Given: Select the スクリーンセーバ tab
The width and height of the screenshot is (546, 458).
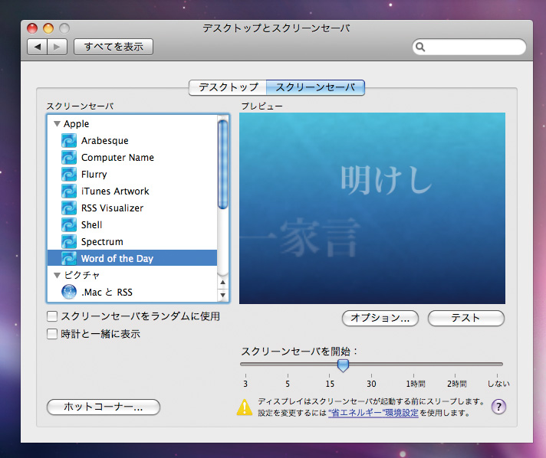Looking at the screenshot, I should pyautogui.click(x=315, y=87).
